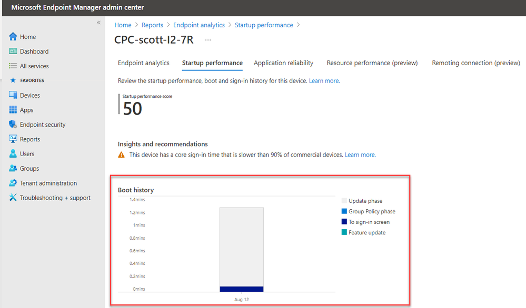This screenshot has width=526, height=308.
Task: Open the Remoting connection (preview) tab
Action: [x=475, y=63]
